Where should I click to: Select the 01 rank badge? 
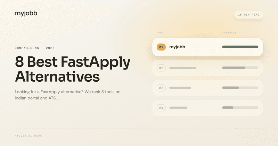pos(161,47)
